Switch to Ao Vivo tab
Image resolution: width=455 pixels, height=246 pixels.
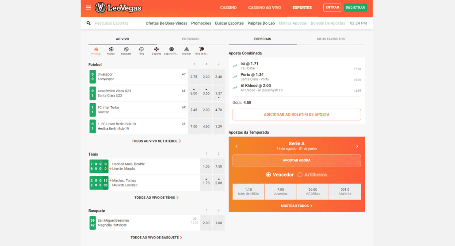coord(122,39)
